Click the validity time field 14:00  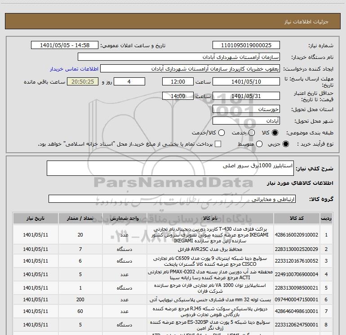click(178, 96)
